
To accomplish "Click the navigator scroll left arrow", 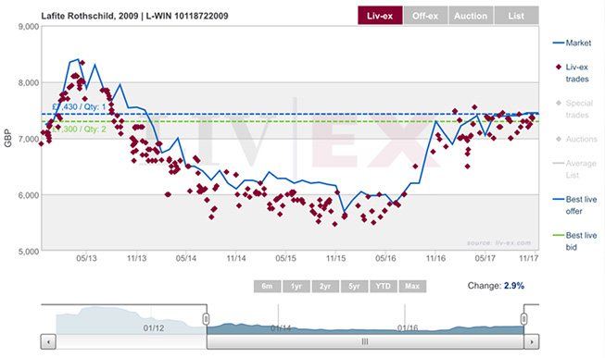I will click(48, 341).
